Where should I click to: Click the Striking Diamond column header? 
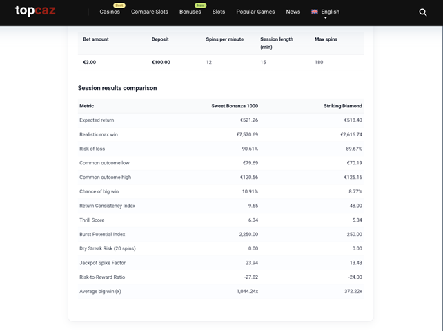(x=343, y=106)
